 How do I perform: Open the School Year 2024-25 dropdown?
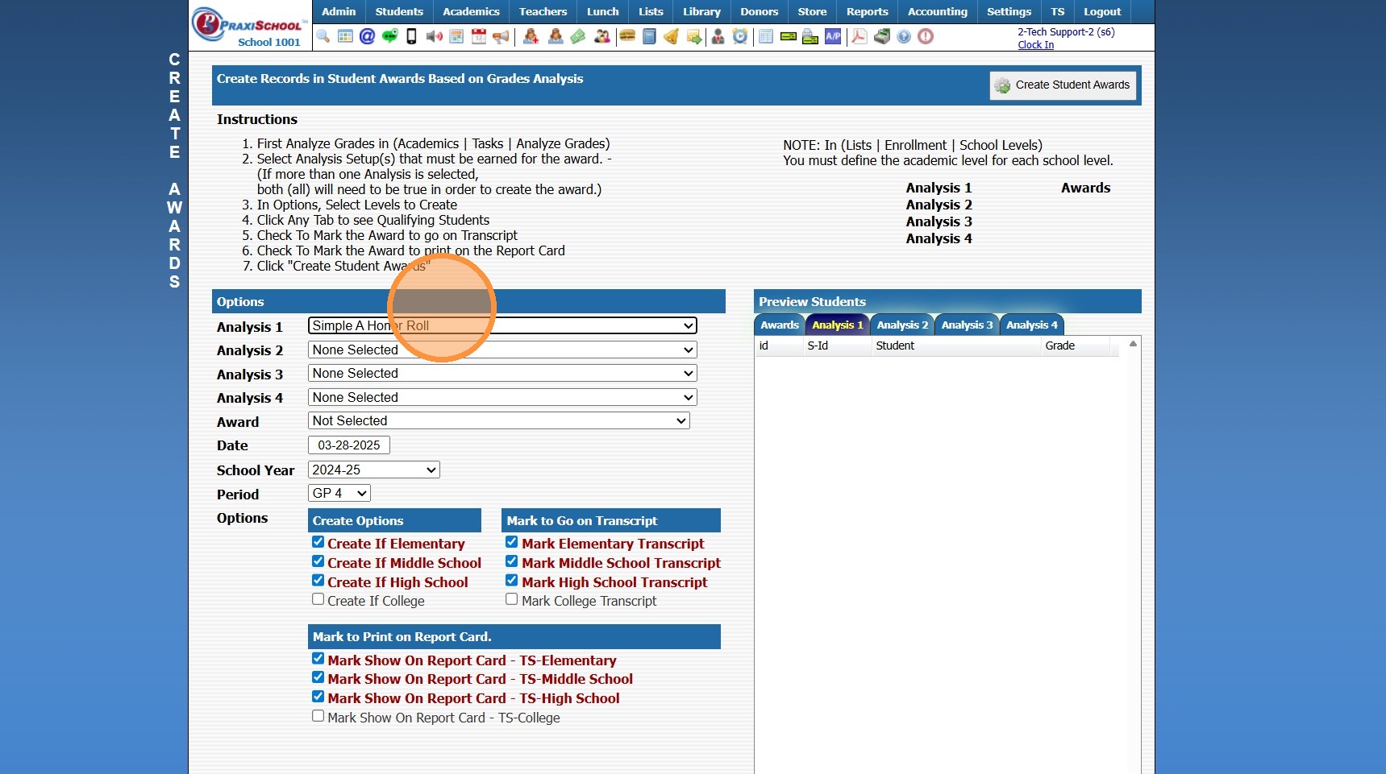[374, 470]
